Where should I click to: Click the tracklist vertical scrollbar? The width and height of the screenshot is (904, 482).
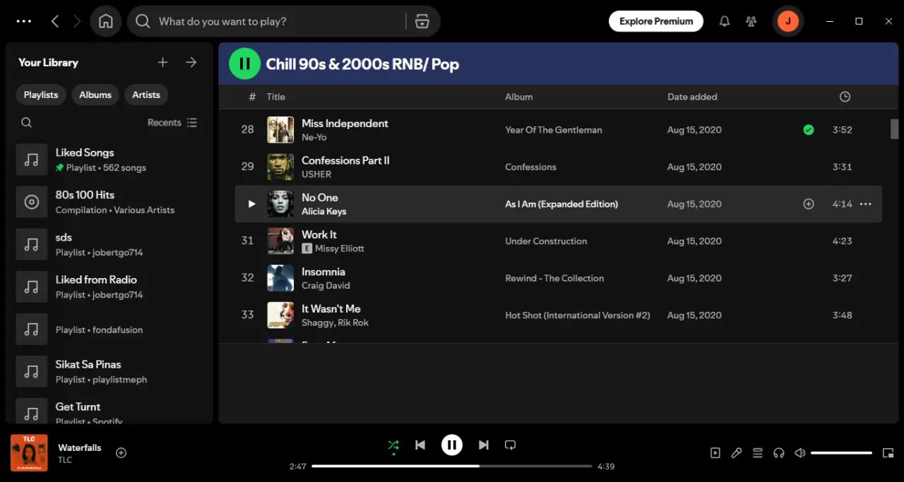click(894, 129)
